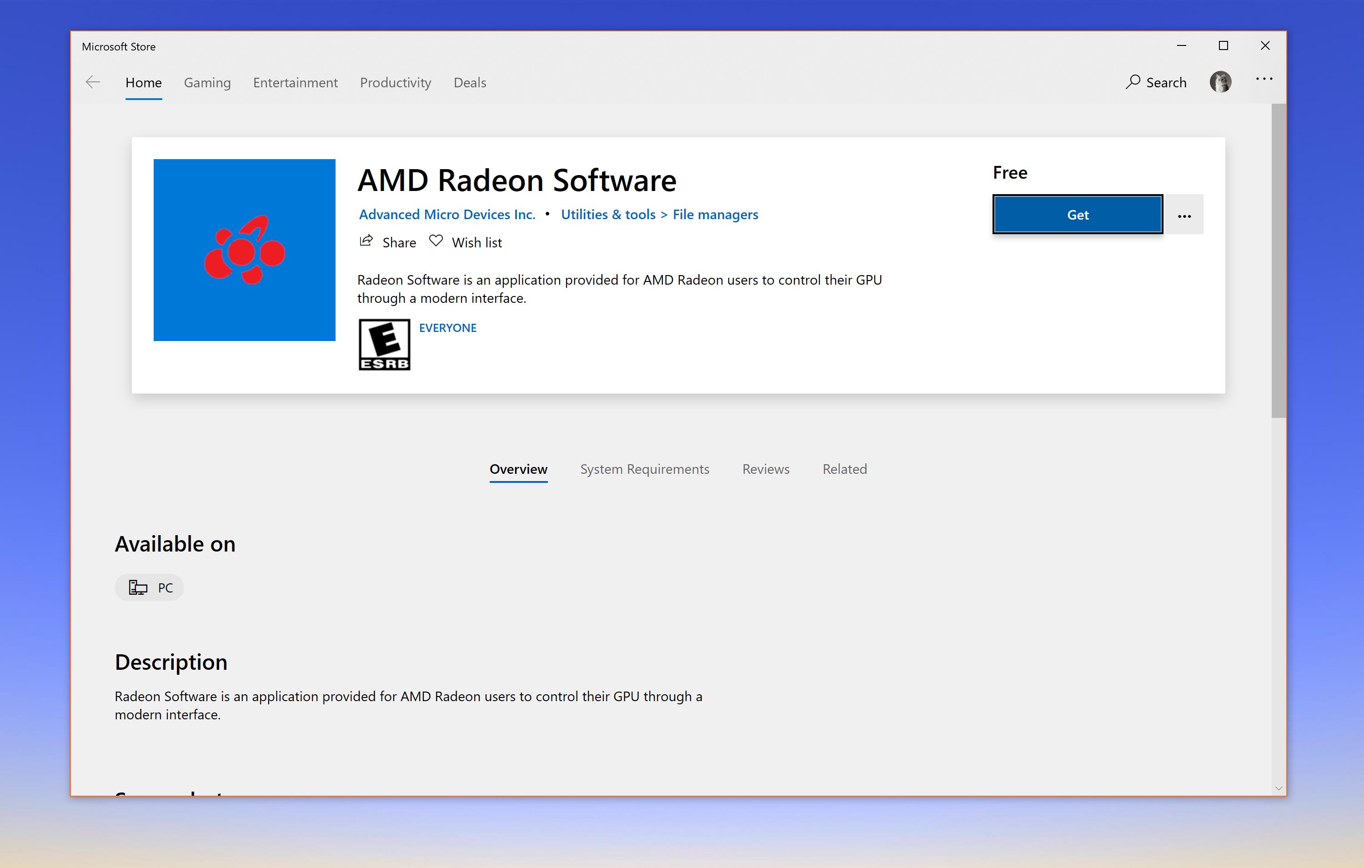Close the Microsoft Store window
Viewport: 1364px width, 868px height.
[1265, 46]
